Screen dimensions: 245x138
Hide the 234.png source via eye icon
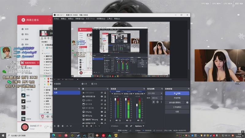pyautogui.click(x=102, y=112)
